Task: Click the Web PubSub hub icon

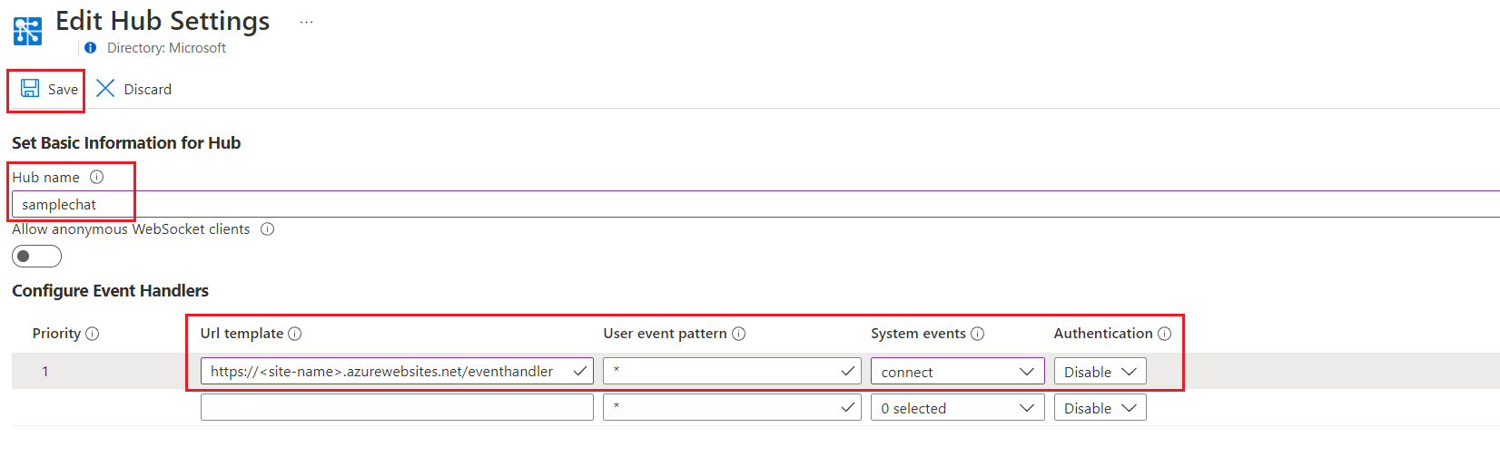Action: 28,31
